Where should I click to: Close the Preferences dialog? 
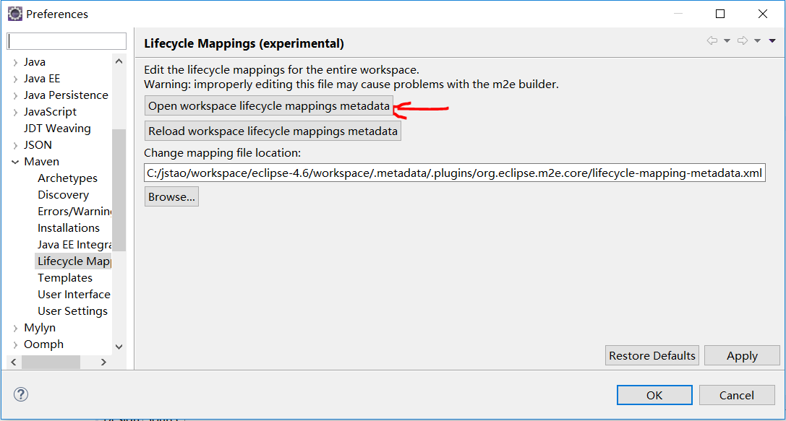click(762, 14)
